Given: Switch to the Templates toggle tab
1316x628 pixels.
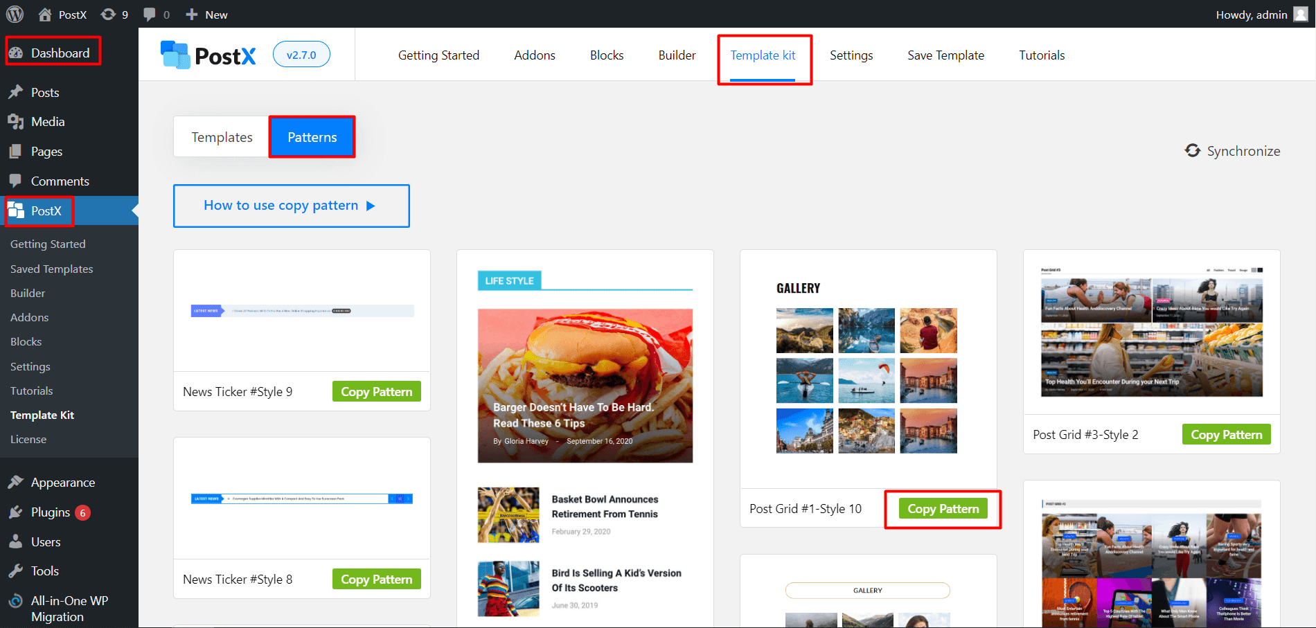Looking at the screenshot, I should 222,137.
